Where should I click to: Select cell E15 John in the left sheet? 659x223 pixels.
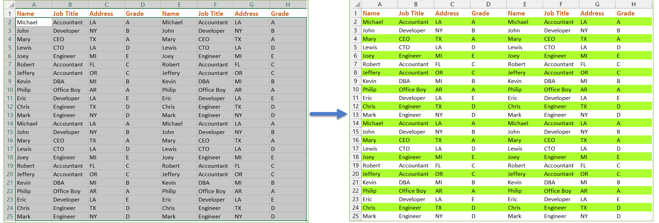(179, 132)
